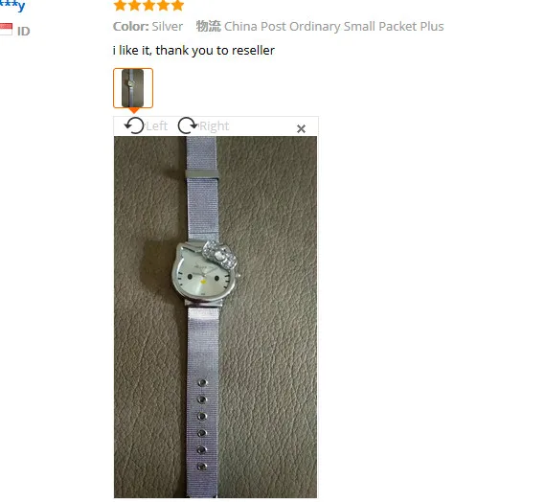
Task: Rotate the photo right using the clockwise arrow icon
Action: (188, 125)
